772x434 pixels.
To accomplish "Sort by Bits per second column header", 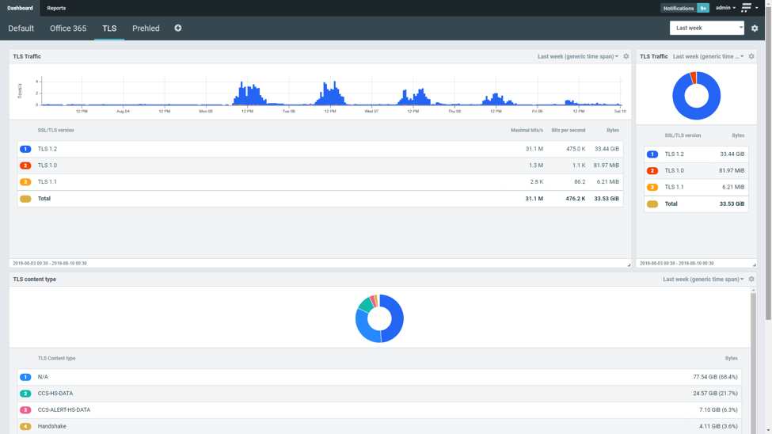I will click(x=569, y=131).
